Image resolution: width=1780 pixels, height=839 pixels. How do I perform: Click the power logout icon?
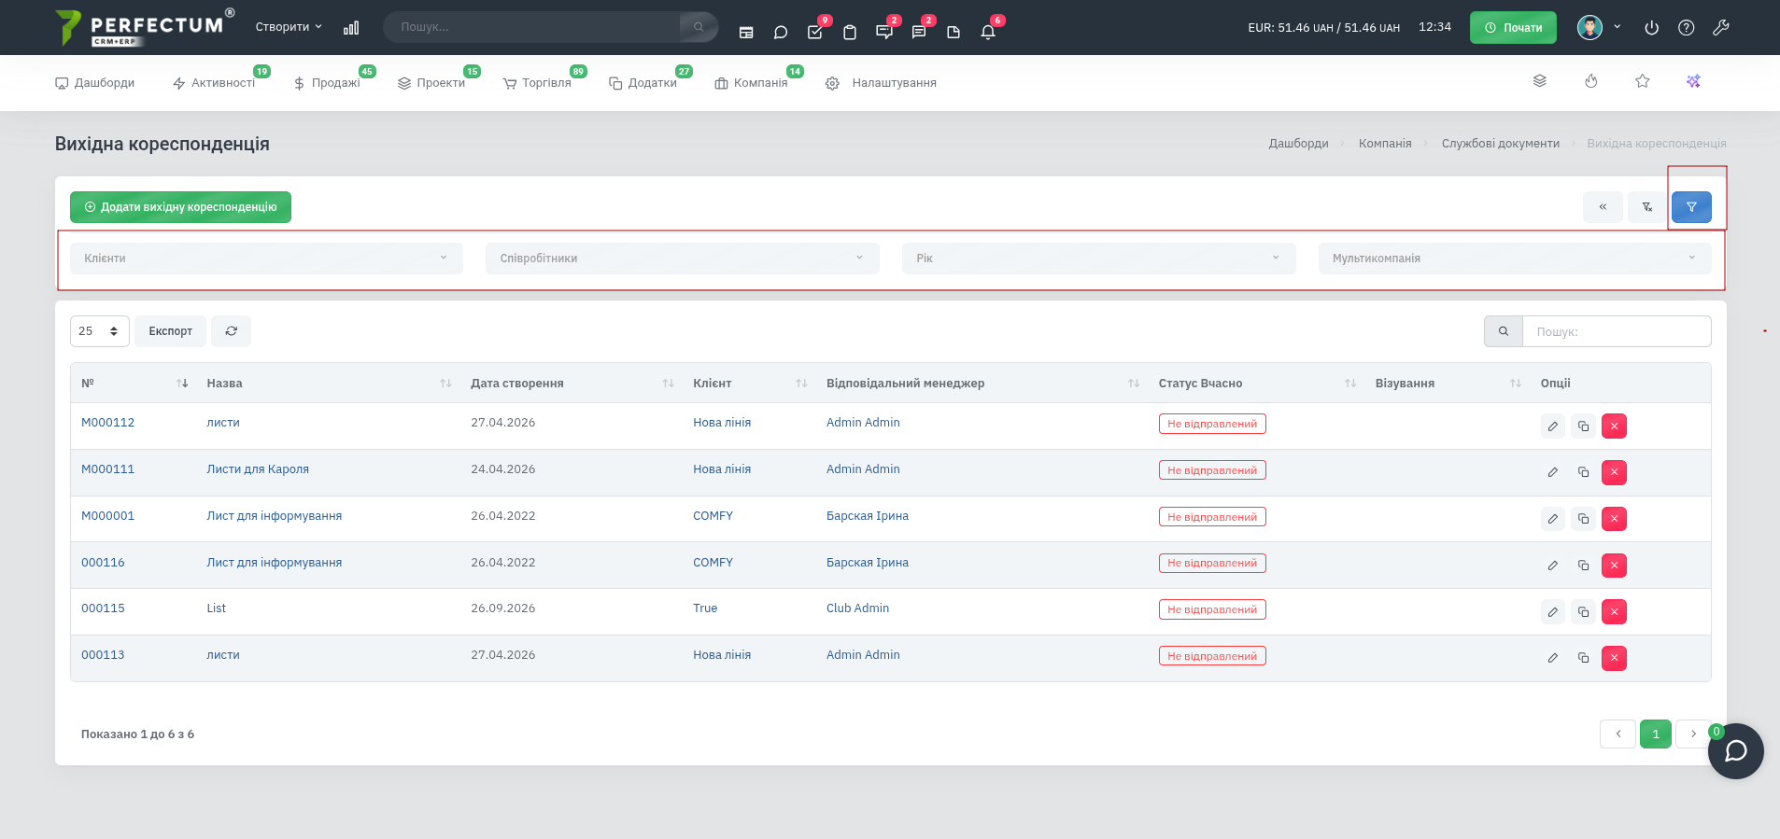click(1651, 28)
